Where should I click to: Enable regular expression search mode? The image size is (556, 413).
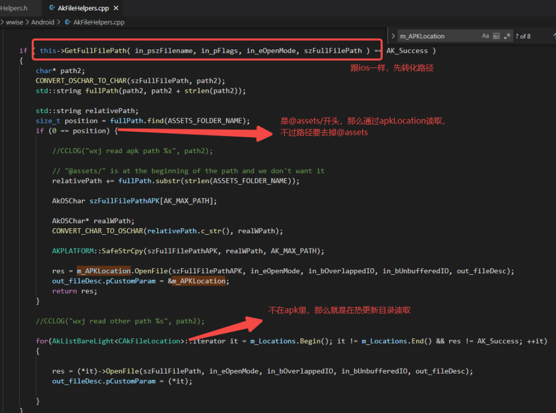[508, 35]
